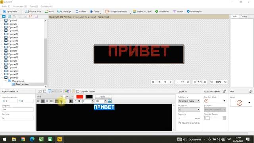
Task: Collapse the Программа1 tree node
Action: click(6, 81)
